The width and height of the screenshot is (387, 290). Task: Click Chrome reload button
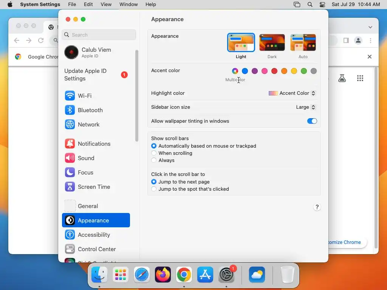tap(41, 40)
